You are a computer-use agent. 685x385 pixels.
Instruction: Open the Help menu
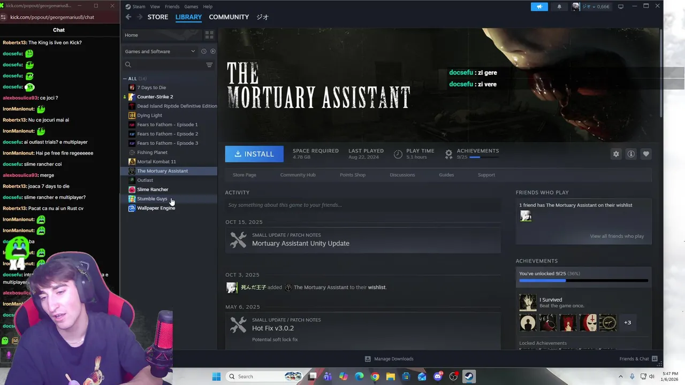click(x=208, y=6)
